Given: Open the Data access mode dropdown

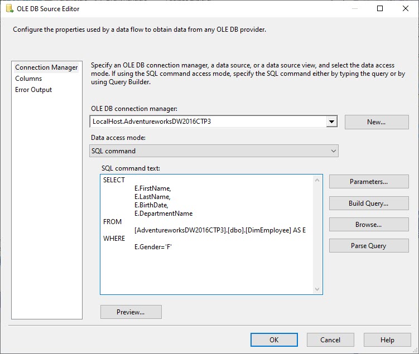Looking at the screenshot, I should pos(214,151).
